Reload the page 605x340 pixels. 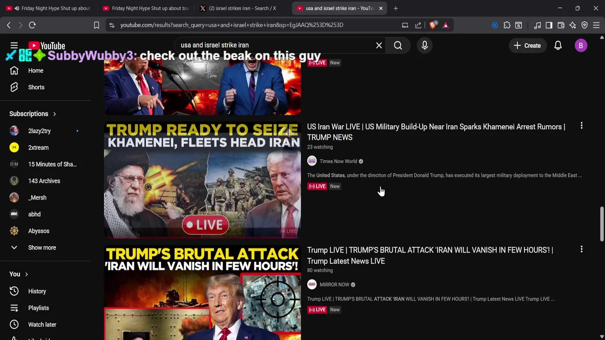tap(32, 25)
